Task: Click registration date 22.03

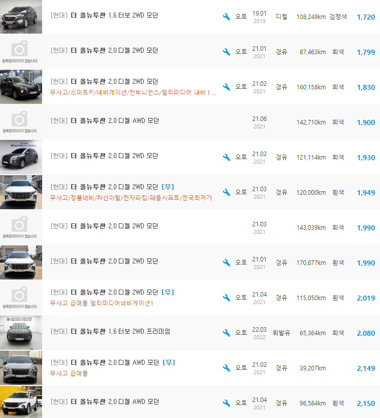Action: click(x=259, y=330)
